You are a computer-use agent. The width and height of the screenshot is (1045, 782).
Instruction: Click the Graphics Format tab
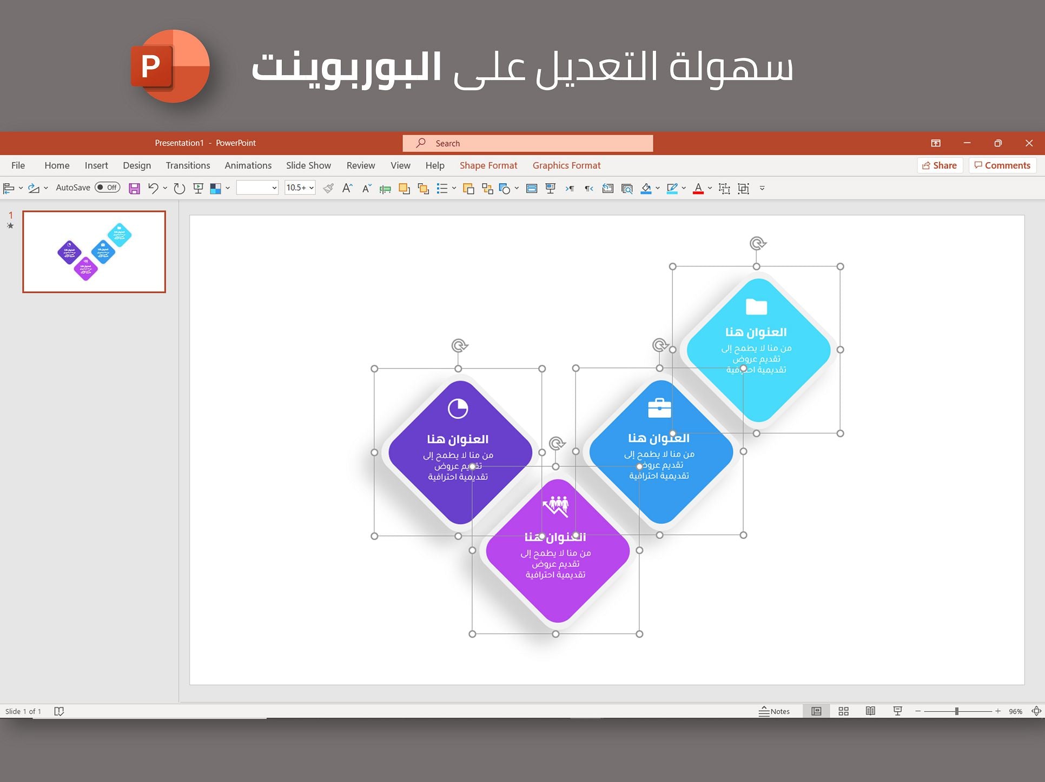click(566, 165)
